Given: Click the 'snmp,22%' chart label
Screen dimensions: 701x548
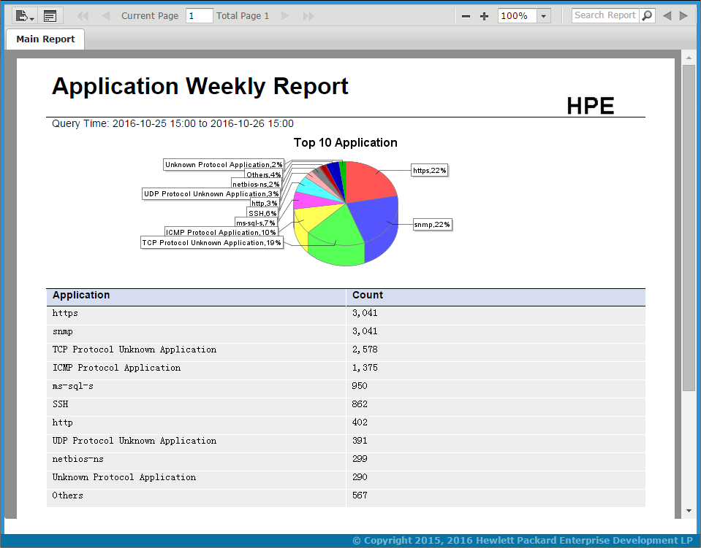Looking at the screenshot, I should [432, 225].
